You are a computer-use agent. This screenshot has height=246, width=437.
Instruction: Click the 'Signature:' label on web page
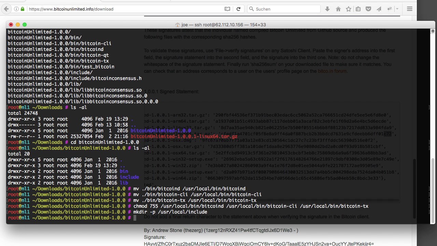(155, 237)
